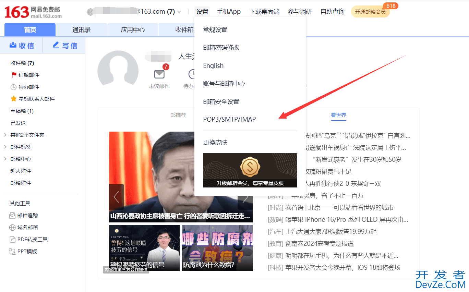
Task: Open the account dropdown arrow beside (7)
Action: [179, 12]
